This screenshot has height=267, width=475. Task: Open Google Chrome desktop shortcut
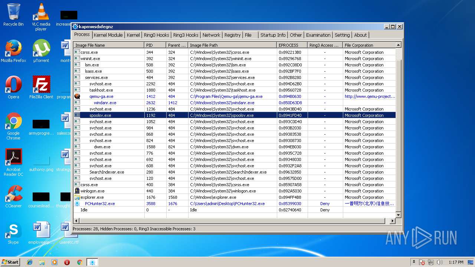coord(13,126)
